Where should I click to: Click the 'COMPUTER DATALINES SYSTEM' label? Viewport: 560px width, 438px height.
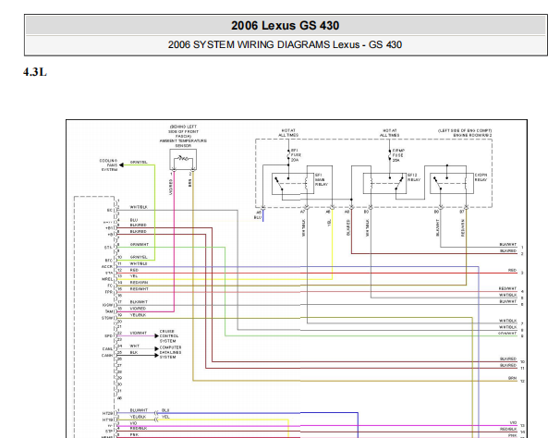tap(170, 352)
